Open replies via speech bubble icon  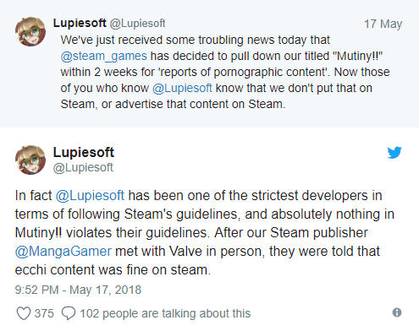pyautogui.click(x=69, y=313)
